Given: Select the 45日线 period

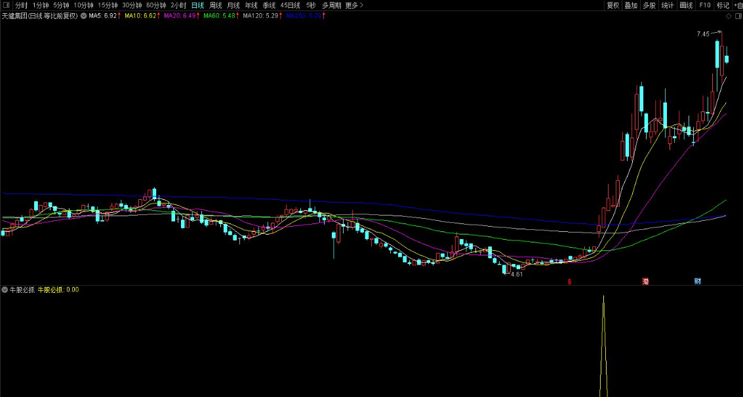Looking at the screenshot, I should (290, 5).
